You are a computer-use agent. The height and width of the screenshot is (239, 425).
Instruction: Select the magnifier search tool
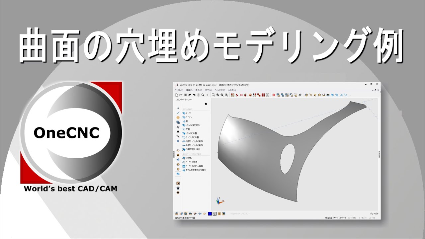[x=203, y=95]
